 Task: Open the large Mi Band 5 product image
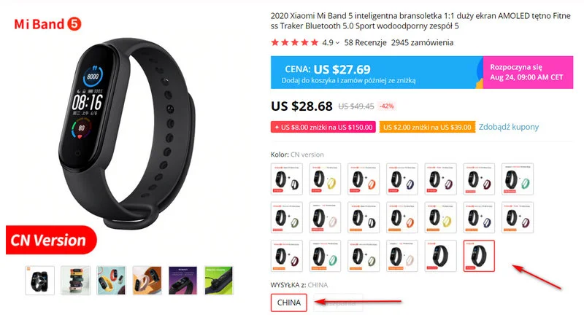[x=126, y=134]
